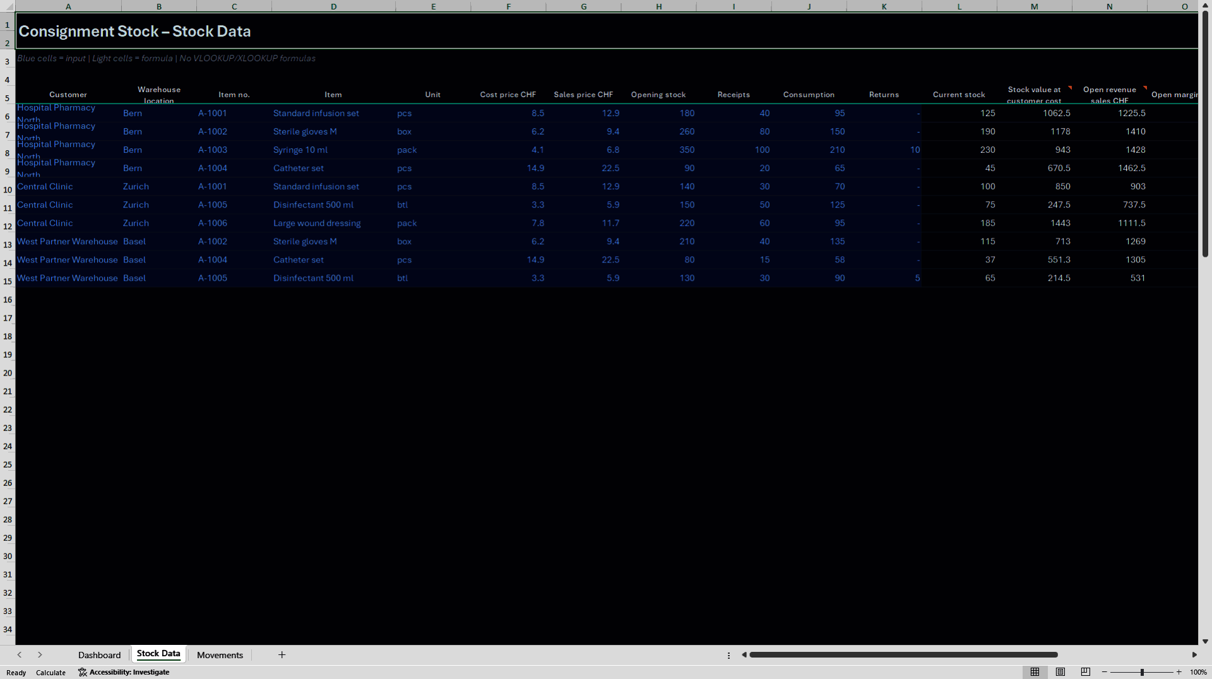Switch to Page Break Preview icon
1212x679 pixels.
(1086, 672)
